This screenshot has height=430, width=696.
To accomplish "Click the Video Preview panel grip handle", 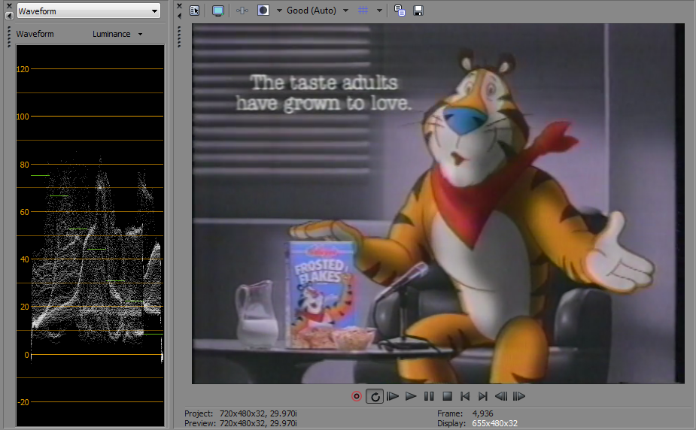I will pyautogui.click(x=179, y=37).
